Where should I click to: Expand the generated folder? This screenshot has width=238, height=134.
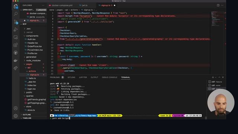pyautogui.click(x=33, y=57)
